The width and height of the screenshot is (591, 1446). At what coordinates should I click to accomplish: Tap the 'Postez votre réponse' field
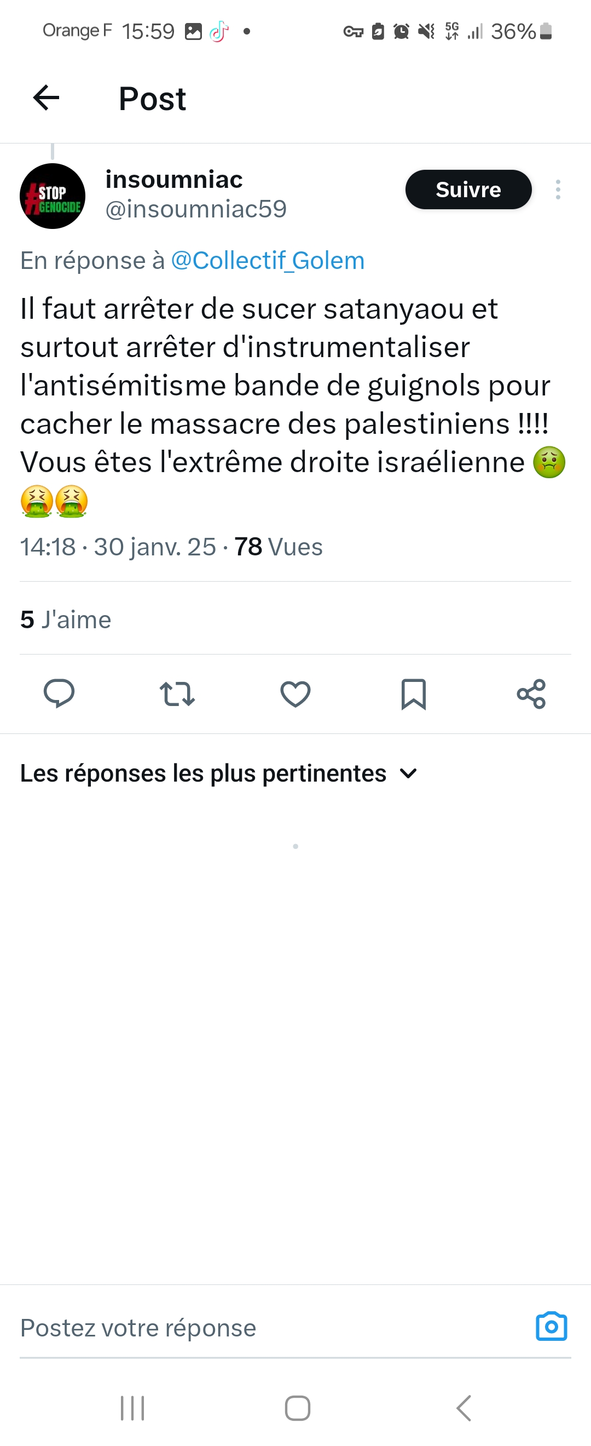tap(252, 1328)
